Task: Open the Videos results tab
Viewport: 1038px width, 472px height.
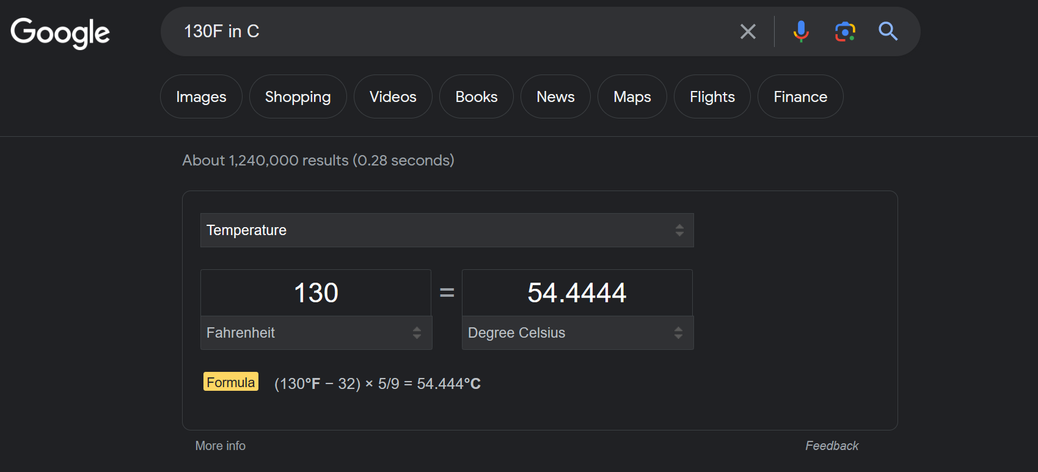Action: 393,96
